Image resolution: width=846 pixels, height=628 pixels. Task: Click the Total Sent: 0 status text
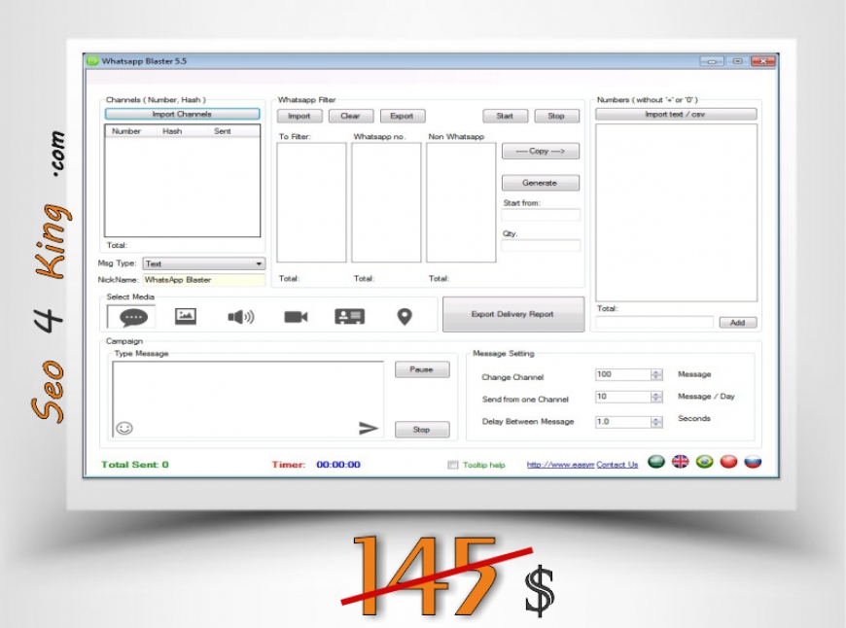pos(135,465)
